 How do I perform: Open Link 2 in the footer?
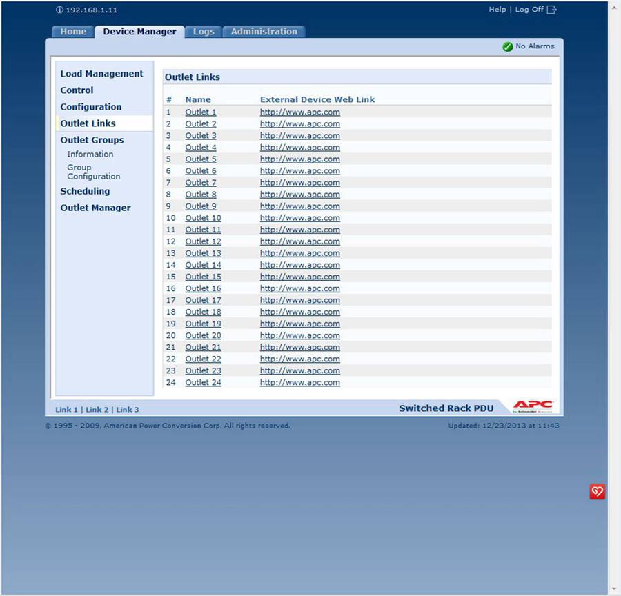click(97, 410)
